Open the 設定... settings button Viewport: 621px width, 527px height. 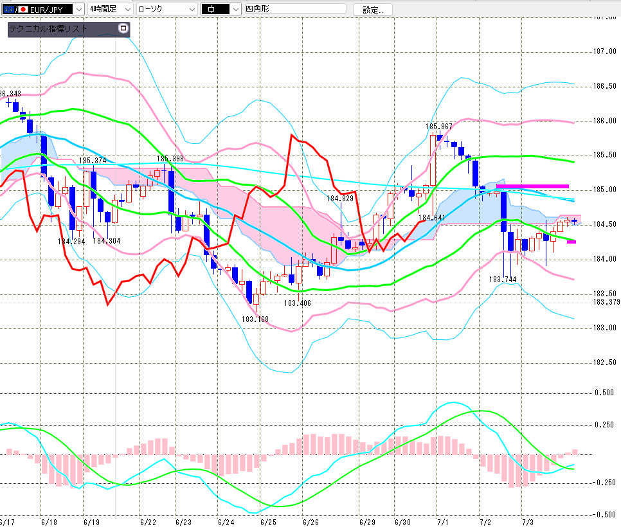[373, 10]
